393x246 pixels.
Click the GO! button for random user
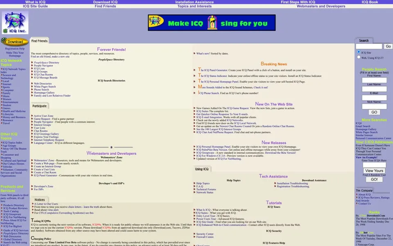coord(374,180)
